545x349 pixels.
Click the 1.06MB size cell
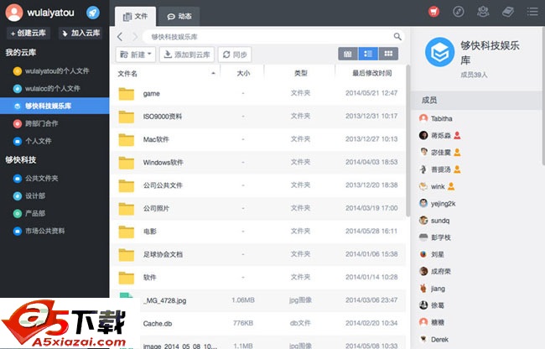243,300
